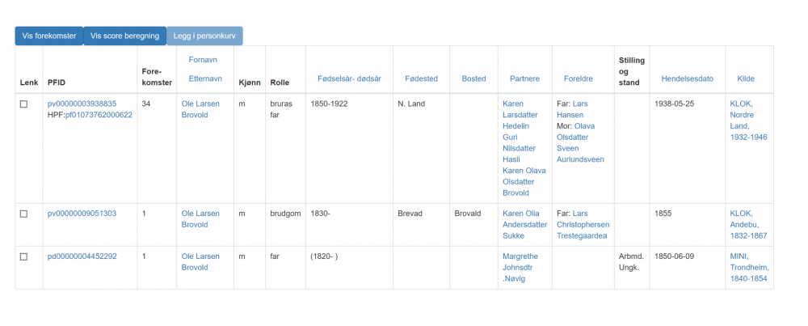This screenshot has width=808, height=326.
Task: Check the box for Trondheim record row
Action: click(23, 256)
